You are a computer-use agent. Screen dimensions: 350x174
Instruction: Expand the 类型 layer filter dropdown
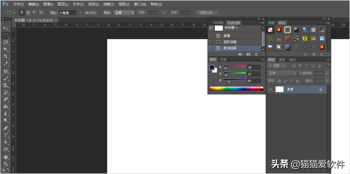click(277, 66)
